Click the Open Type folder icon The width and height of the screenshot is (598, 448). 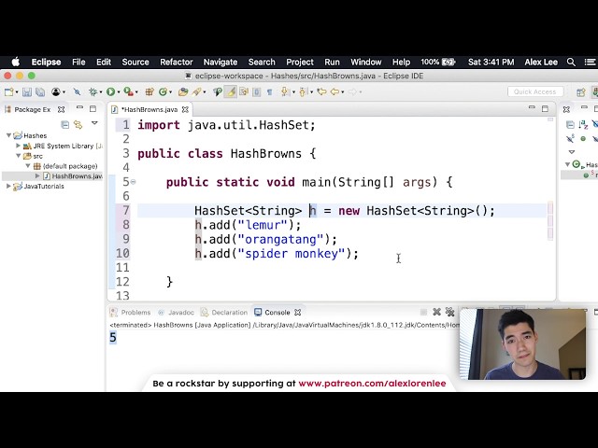pyautogui.click(x=183, y=91)
